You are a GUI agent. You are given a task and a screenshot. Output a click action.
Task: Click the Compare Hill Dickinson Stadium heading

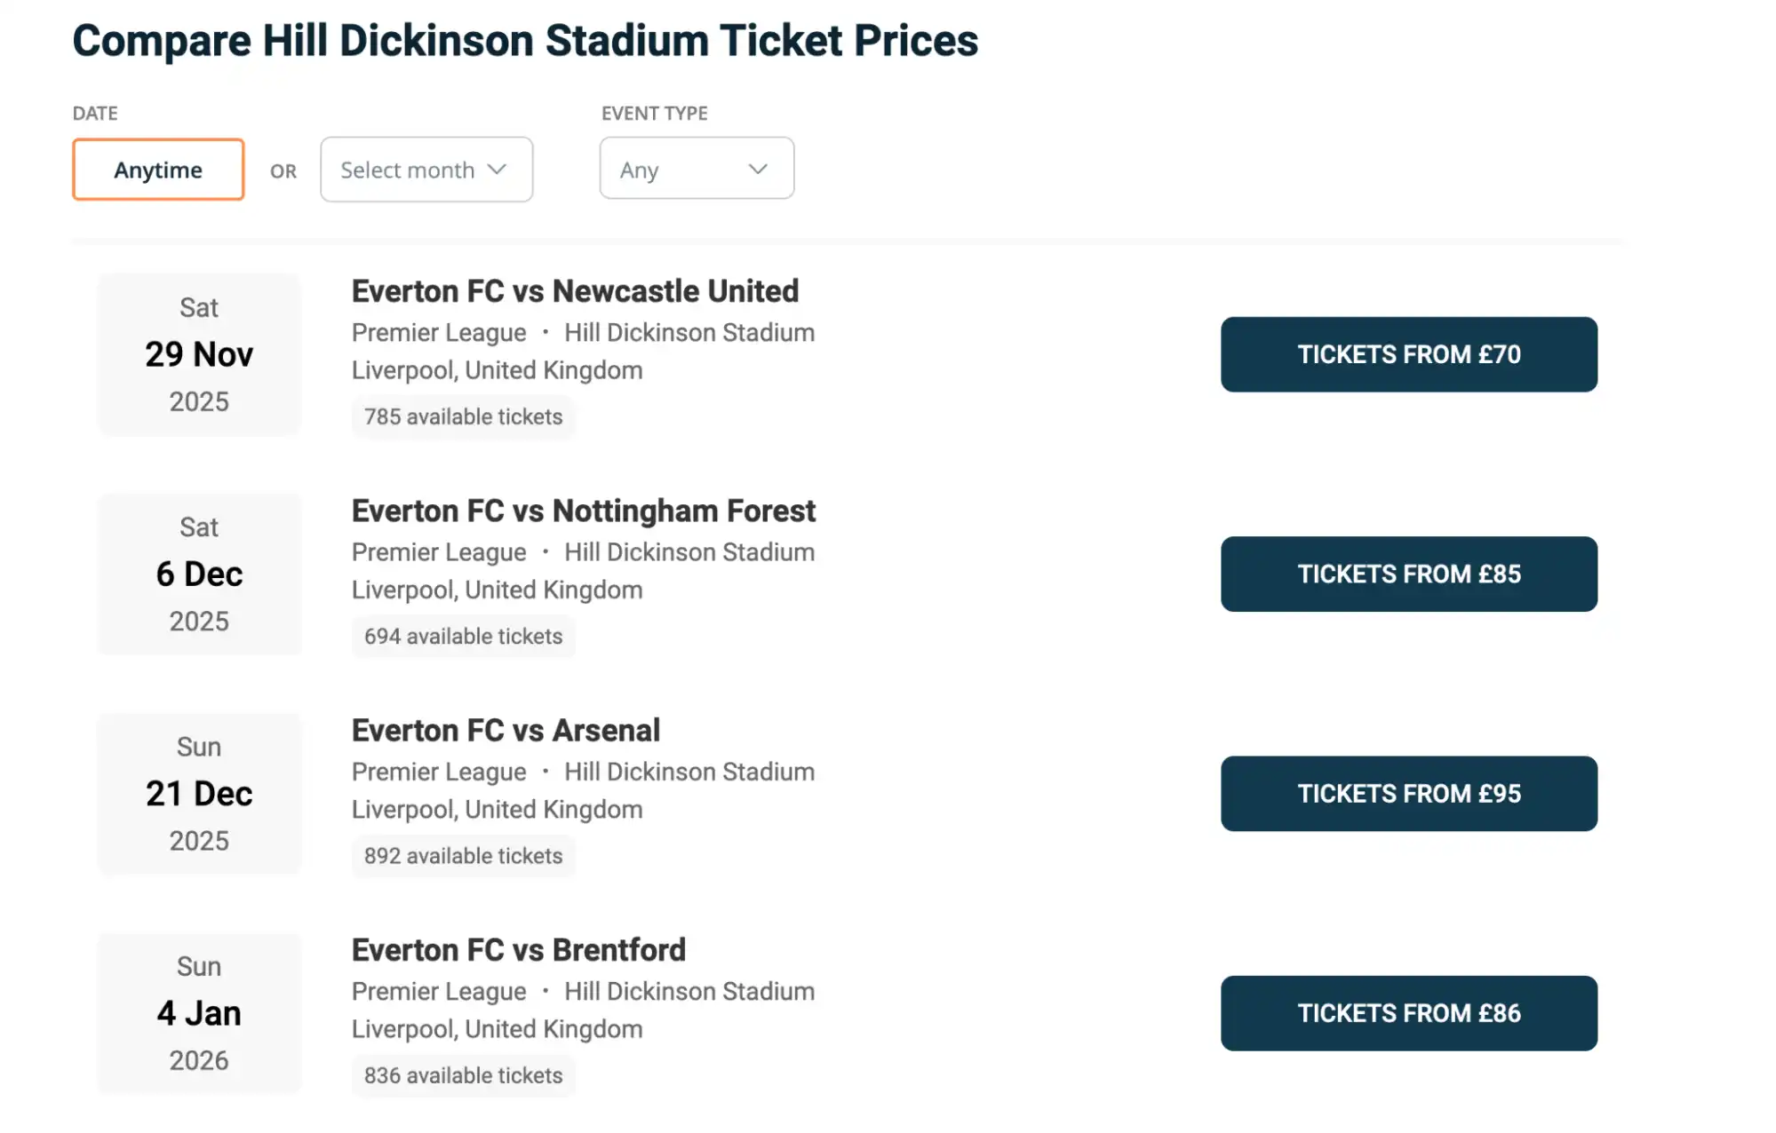[525, 40]
